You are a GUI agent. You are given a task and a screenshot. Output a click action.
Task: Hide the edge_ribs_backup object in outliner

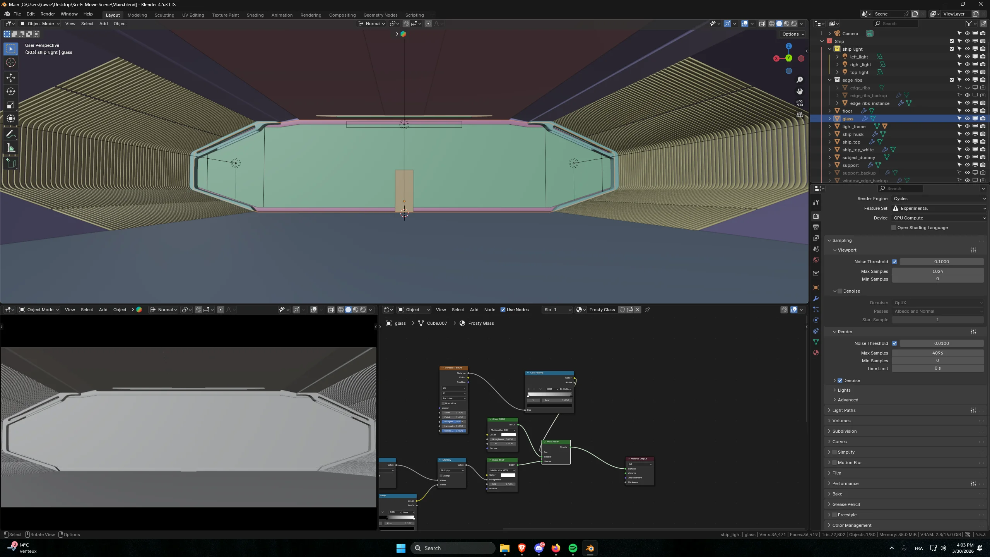967,96
